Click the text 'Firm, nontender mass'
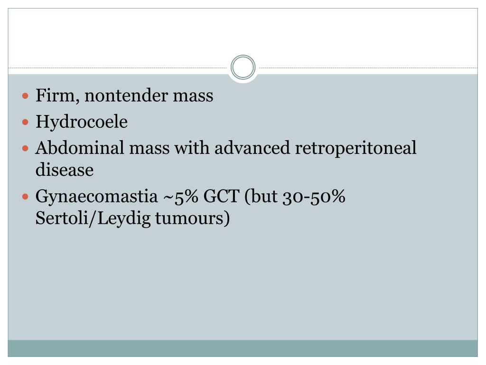This screenshot has height=365, width=486. (x=124, y=95)
